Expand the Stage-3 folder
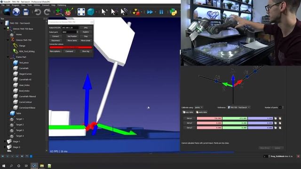 pos(5,147)
